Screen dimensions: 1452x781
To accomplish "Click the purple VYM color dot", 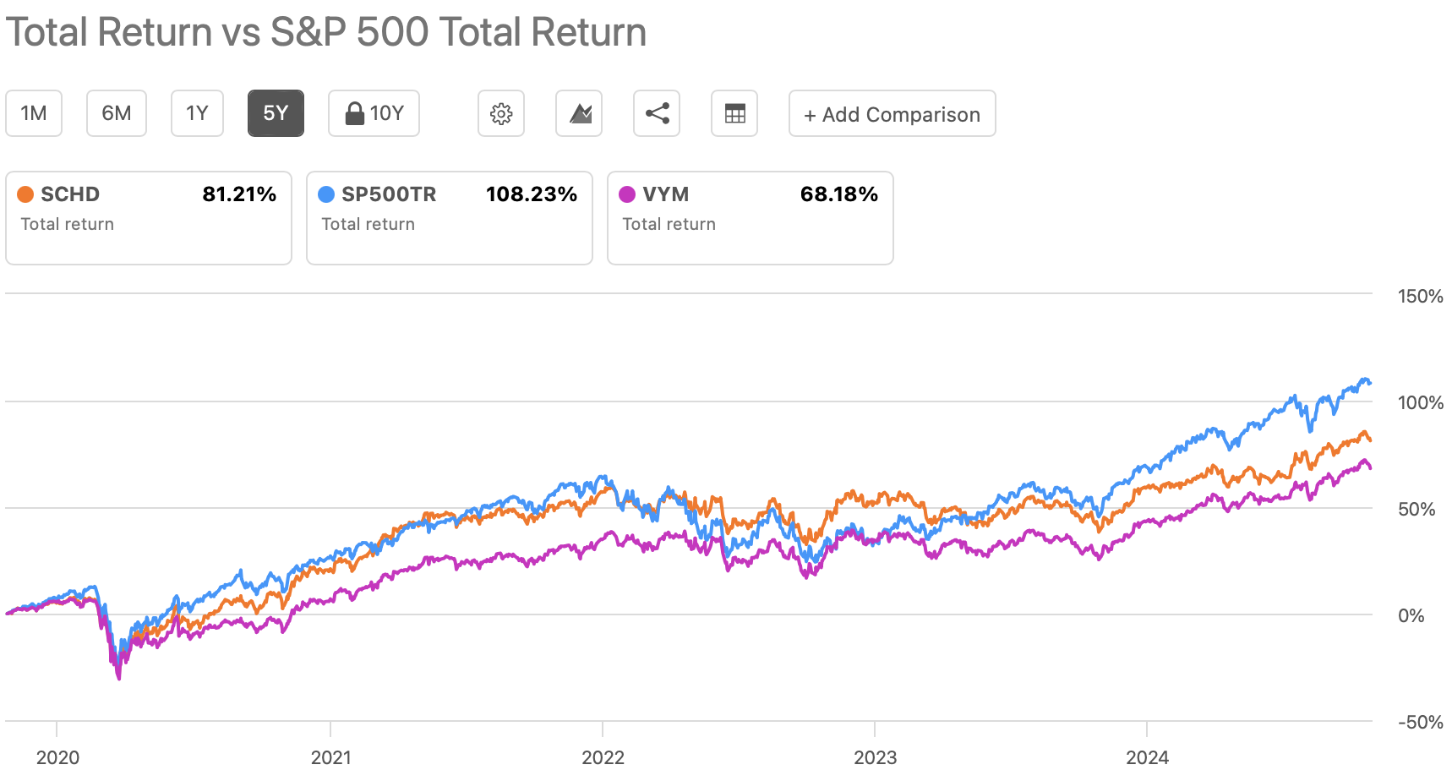I will (627, 194).
